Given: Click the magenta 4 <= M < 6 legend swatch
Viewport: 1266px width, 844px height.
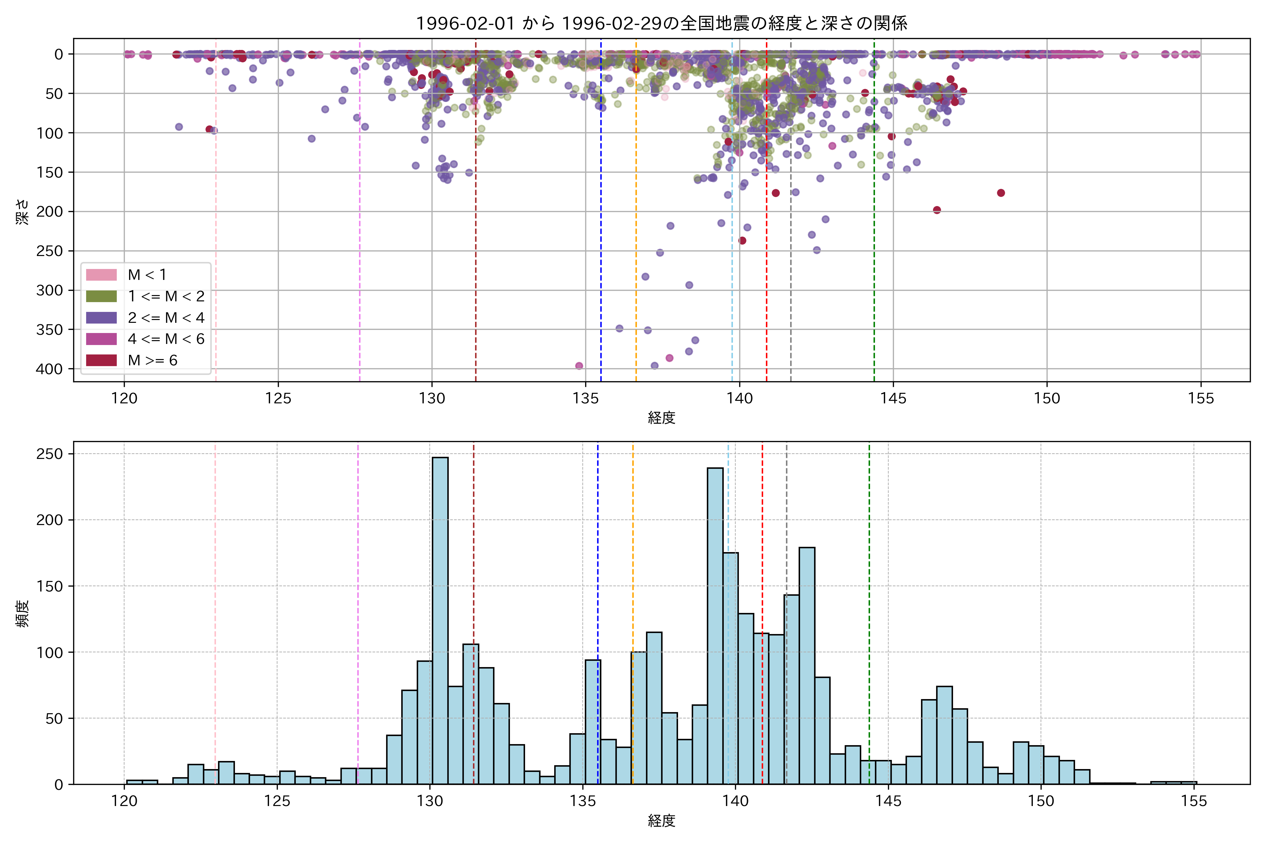Looking at the screenshot, I should [x=101, y=339].
